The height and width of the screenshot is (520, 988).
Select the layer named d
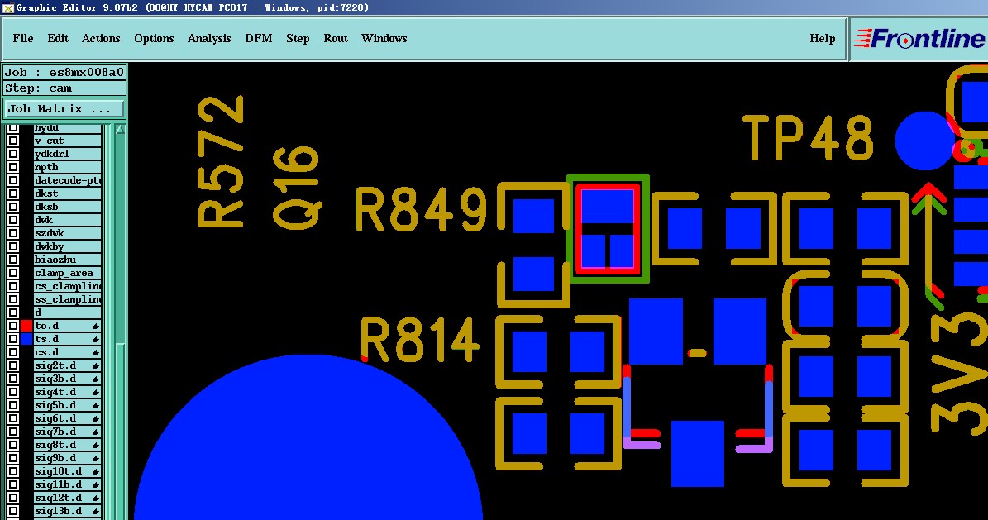(68, 312)
